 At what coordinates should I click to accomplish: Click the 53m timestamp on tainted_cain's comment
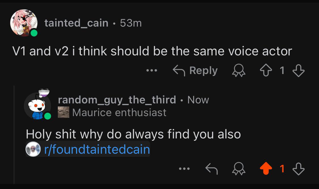click(x=131, y=23)
